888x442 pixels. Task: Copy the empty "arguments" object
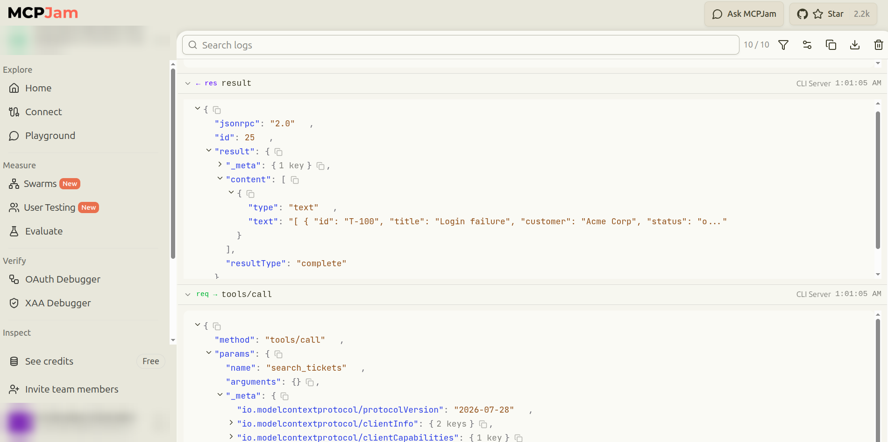pyautogui.click(x=310, y=382)
